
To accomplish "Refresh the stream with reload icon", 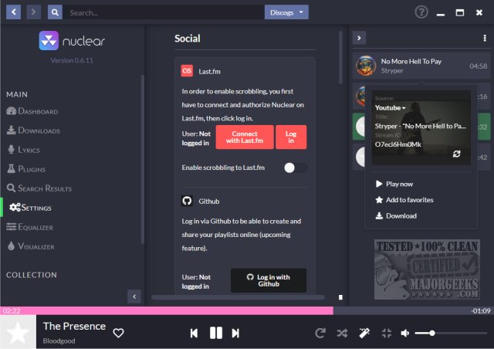I will pos(456,154).
